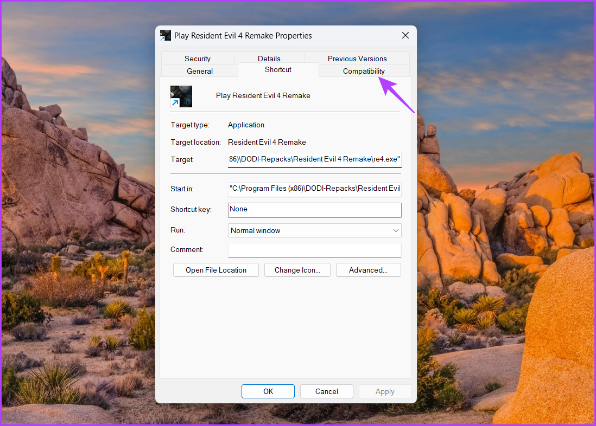Viewport: 596px width, 426px height.
Task: Dismiss the dialog with Cancel
Action: tap(326, 391)
